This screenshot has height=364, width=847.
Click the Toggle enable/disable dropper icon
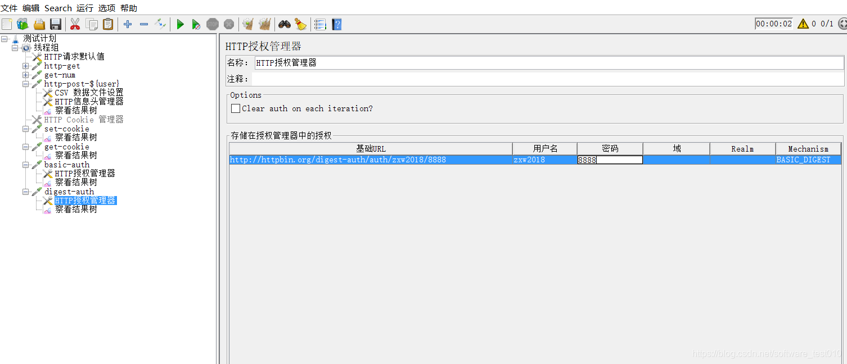160,24
